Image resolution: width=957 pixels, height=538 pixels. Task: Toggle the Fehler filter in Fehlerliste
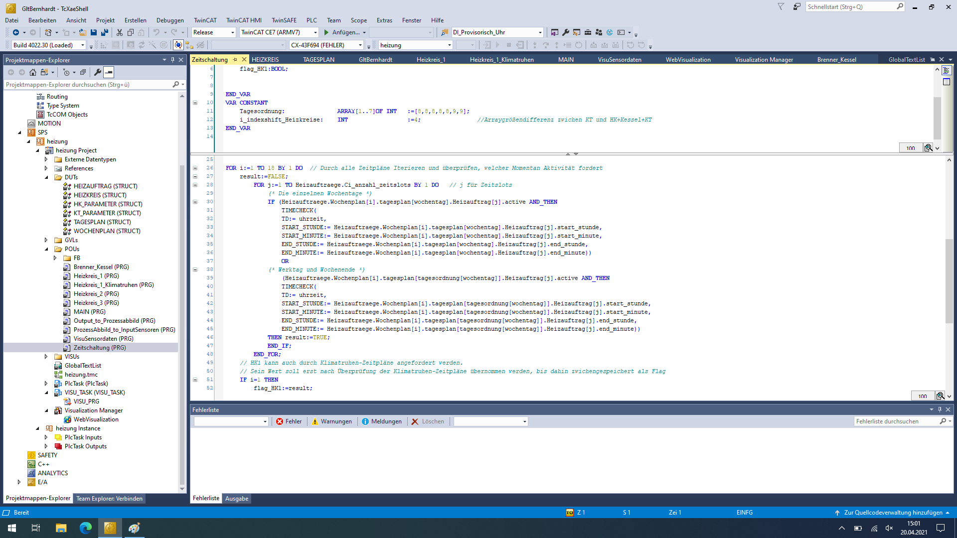289,421
